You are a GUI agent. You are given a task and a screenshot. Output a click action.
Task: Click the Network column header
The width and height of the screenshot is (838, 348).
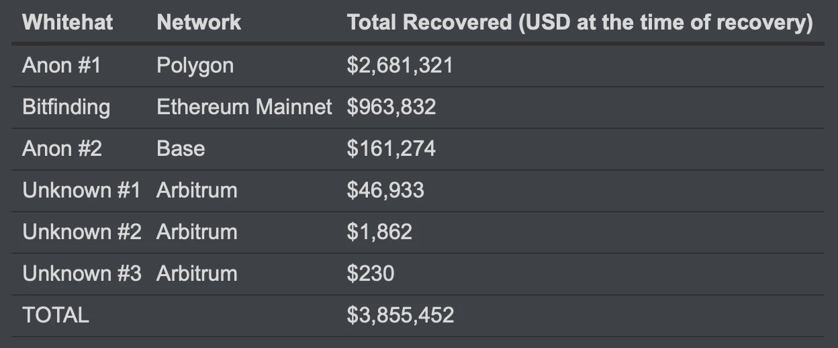click(198, 22)
